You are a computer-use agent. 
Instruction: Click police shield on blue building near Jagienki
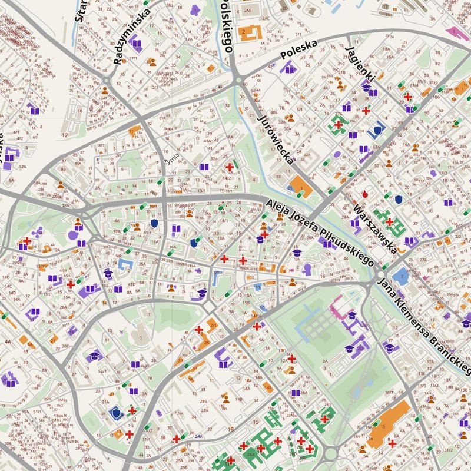(x=378, y=130)
